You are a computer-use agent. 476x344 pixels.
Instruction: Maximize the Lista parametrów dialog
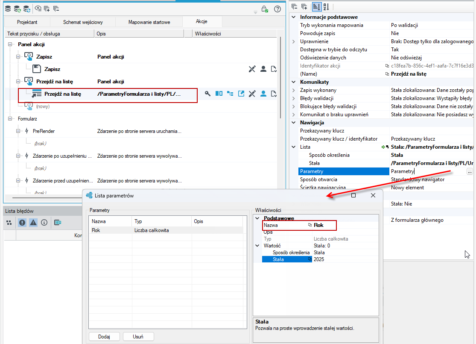(x=353, y=195)
